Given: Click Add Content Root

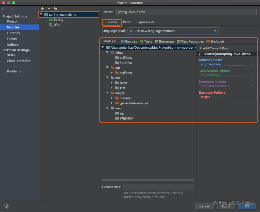Looking at the screenshot, I should point(214,48).
